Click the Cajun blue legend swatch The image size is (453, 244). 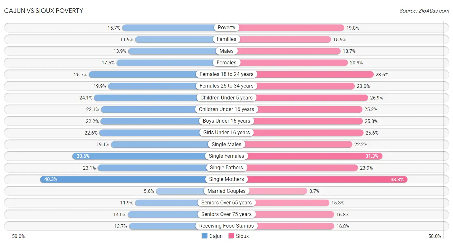(x=205, y=236)
